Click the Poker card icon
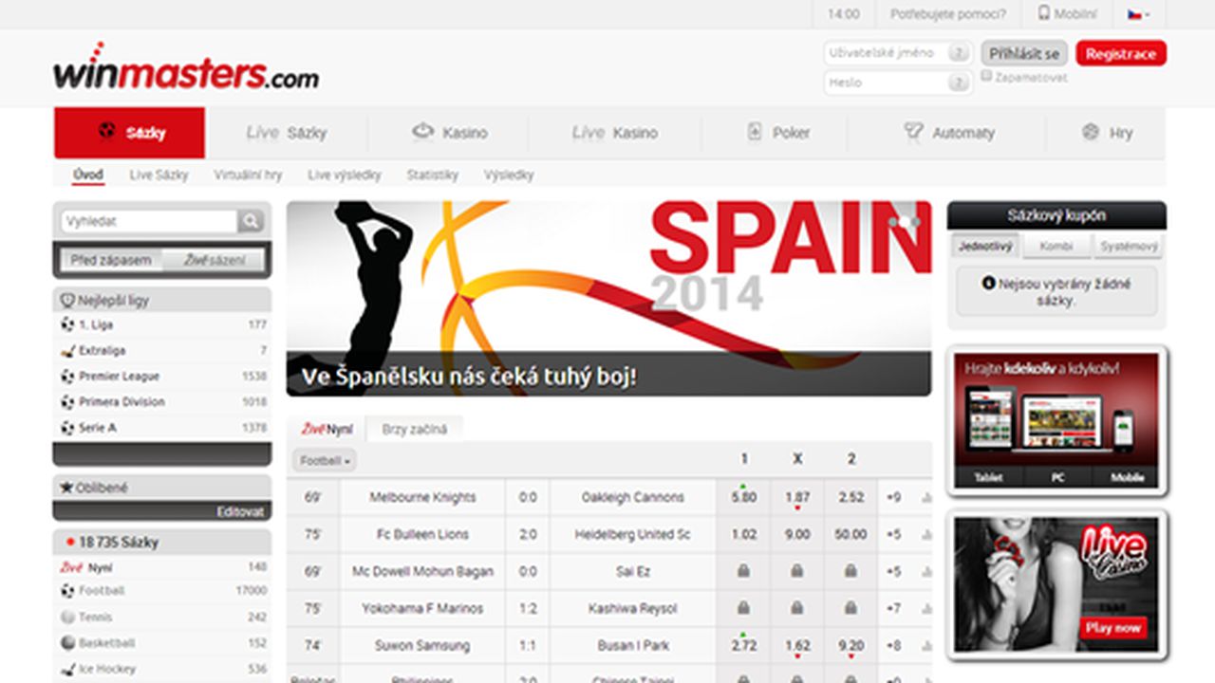This screenshot has width=1215, height=683. pyautogui.click(x=755, y=132)
